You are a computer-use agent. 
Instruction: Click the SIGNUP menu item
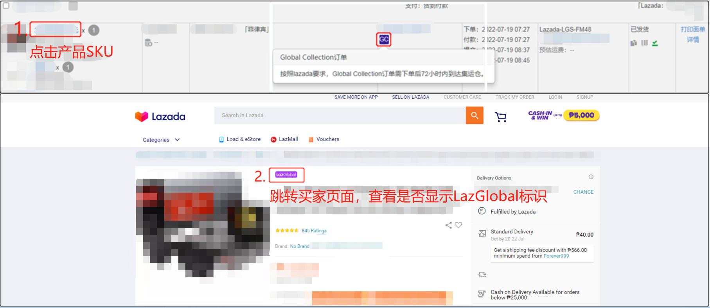click(x=585, y=97)
